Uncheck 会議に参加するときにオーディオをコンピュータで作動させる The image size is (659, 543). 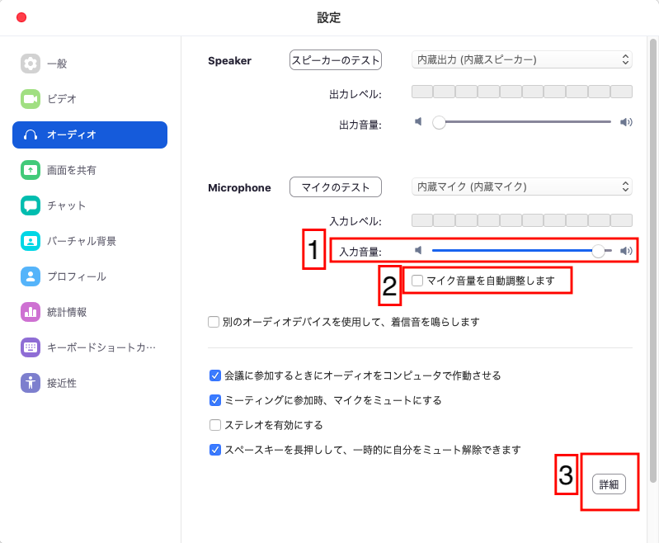pos(214,375)
